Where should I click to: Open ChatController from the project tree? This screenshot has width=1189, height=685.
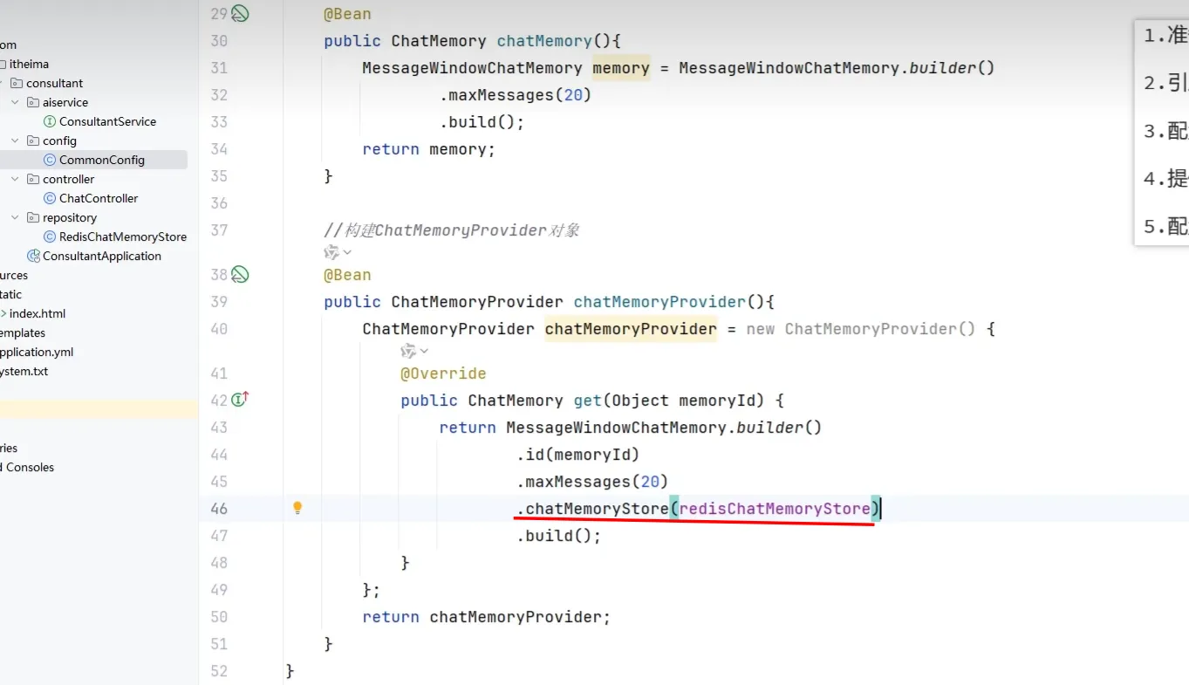(98, 198)
